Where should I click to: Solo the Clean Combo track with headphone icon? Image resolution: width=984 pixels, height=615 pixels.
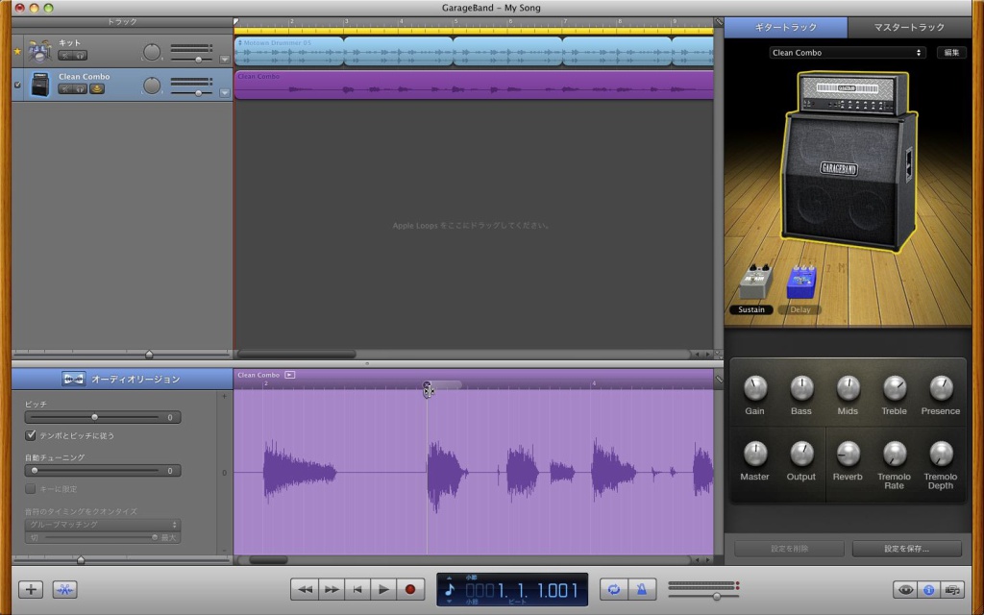[80, 89]
